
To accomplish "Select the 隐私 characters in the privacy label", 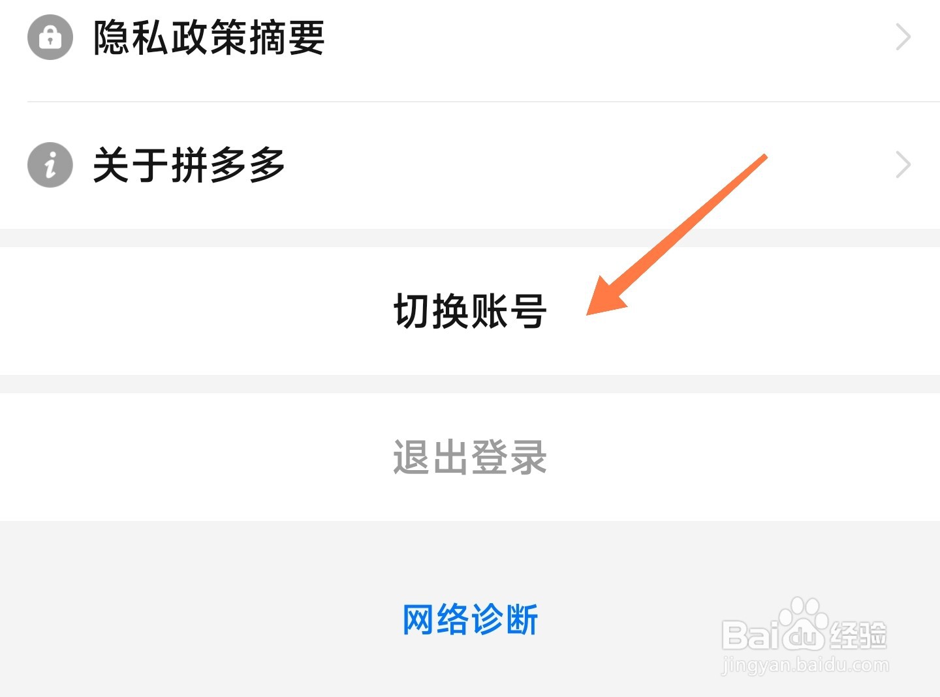I will tap(132, 37).
